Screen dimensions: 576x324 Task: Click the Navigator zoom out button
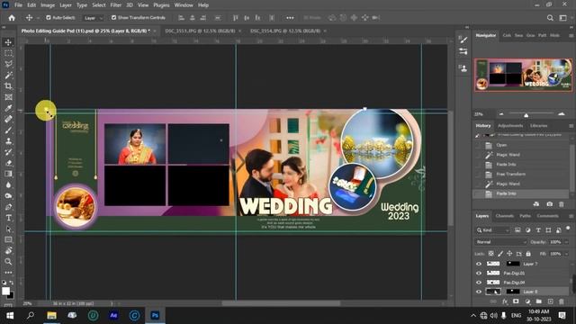[x=501, y=114]
